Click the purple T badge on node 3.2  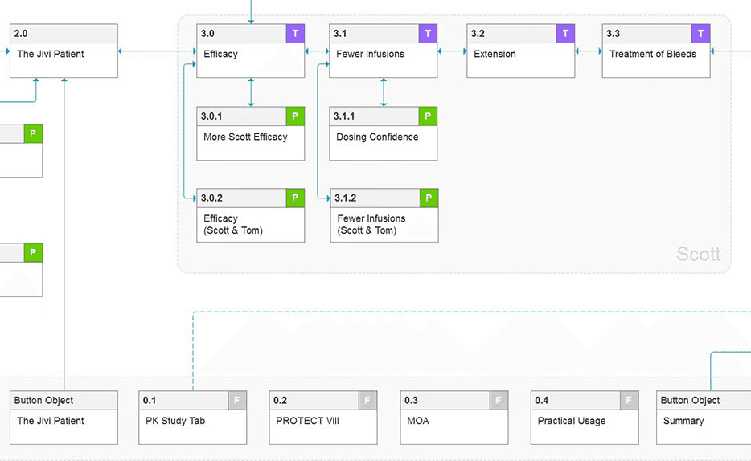pyautogui.click(x=565, y=34)
